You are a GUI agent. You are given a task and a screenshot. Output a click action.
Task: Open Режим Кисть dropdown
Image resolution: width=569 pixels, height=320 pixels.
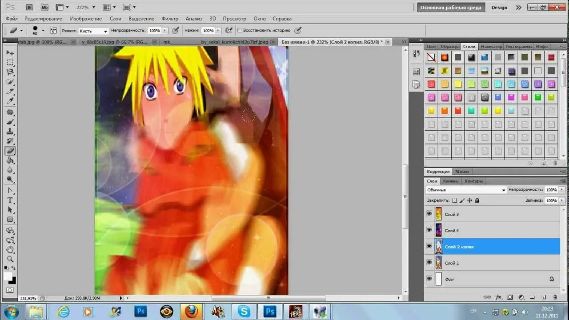tap(93, 31)
